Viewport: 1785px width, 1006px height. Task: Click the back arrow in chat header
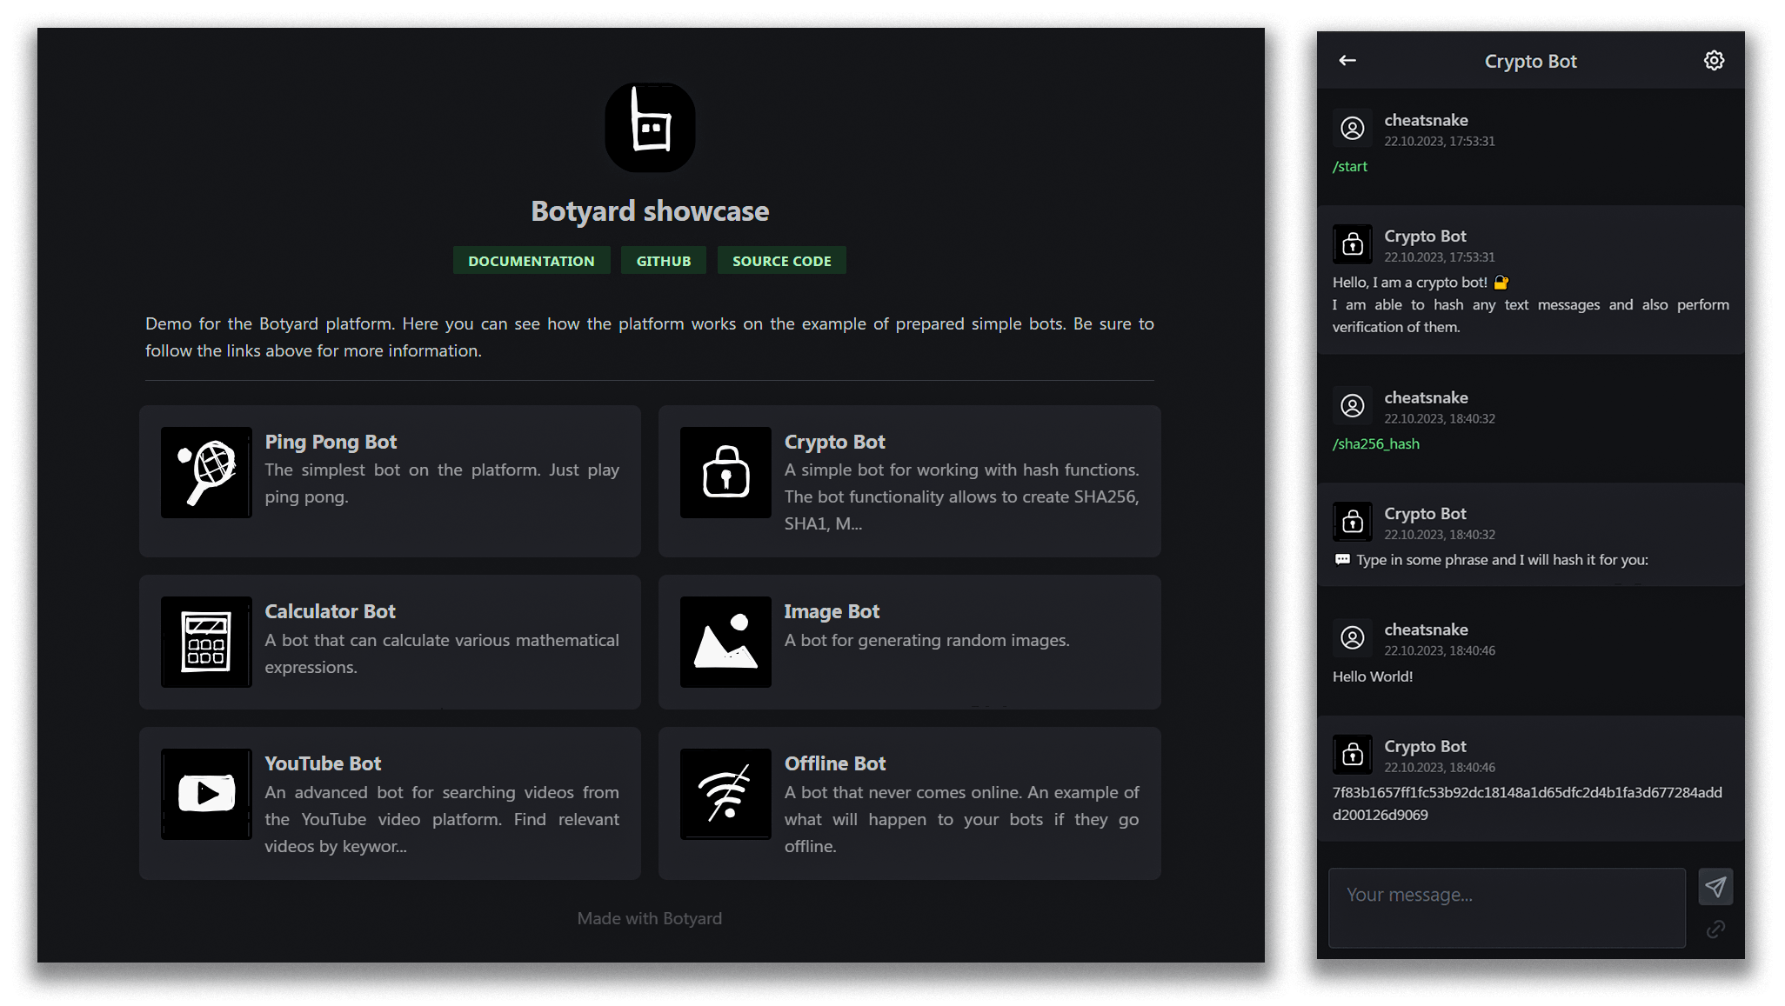(1347, 60)
